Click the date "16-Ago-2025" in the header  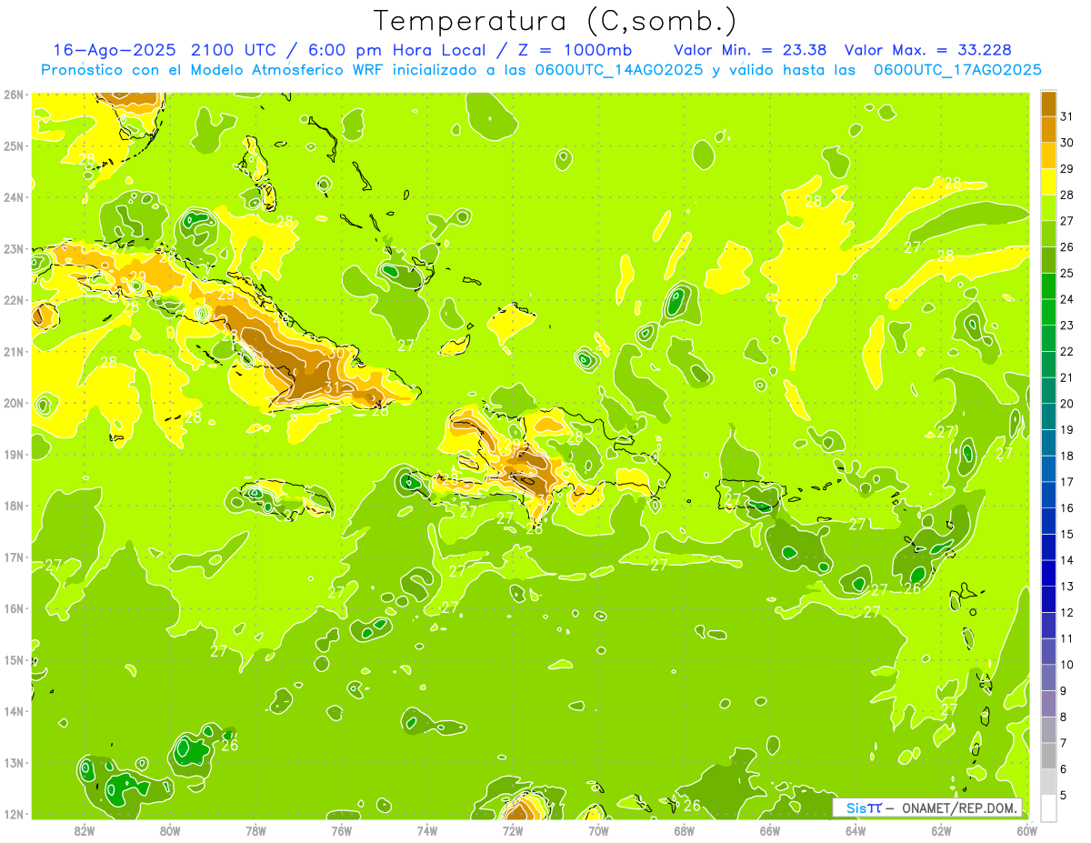pyautogui.click(x=114, y=50)
